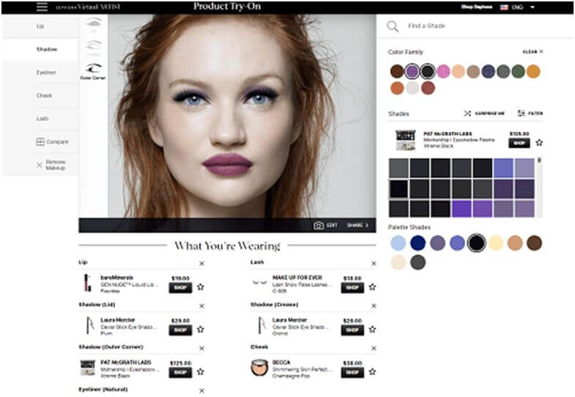
Task: Select the Outer Corner eye shadow placement icon
Action: coord(92,70)
